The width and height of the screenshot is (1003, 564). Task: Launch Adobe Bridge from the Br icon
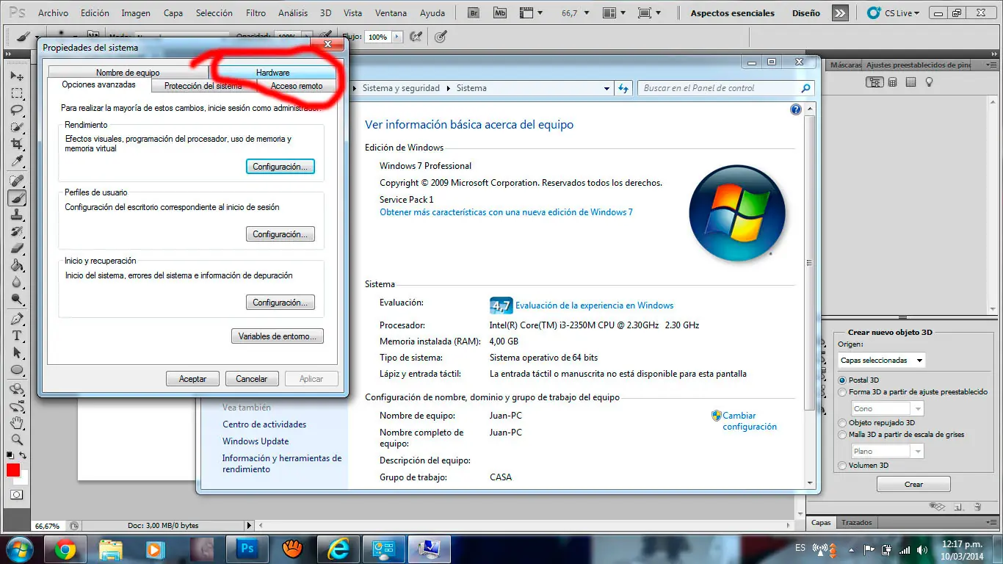click(474, 13)
